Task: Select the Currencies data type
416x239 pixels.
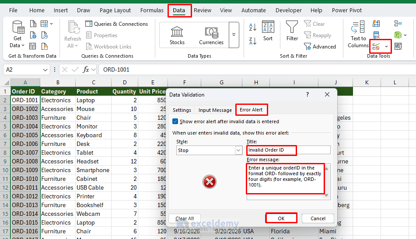Action: [x=211, y=35]
